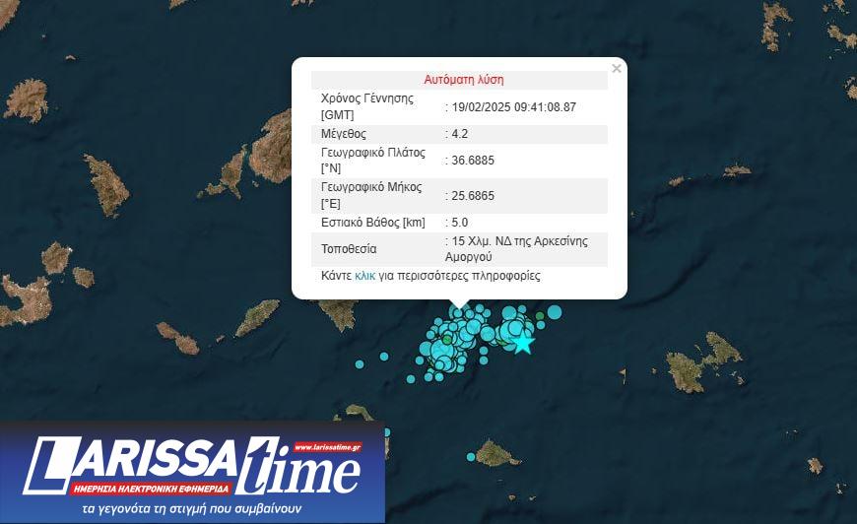Click the popup title "Αυτόματη λύση"
Viewport: 857px width, 524px height.
click(x=463, y=80)
